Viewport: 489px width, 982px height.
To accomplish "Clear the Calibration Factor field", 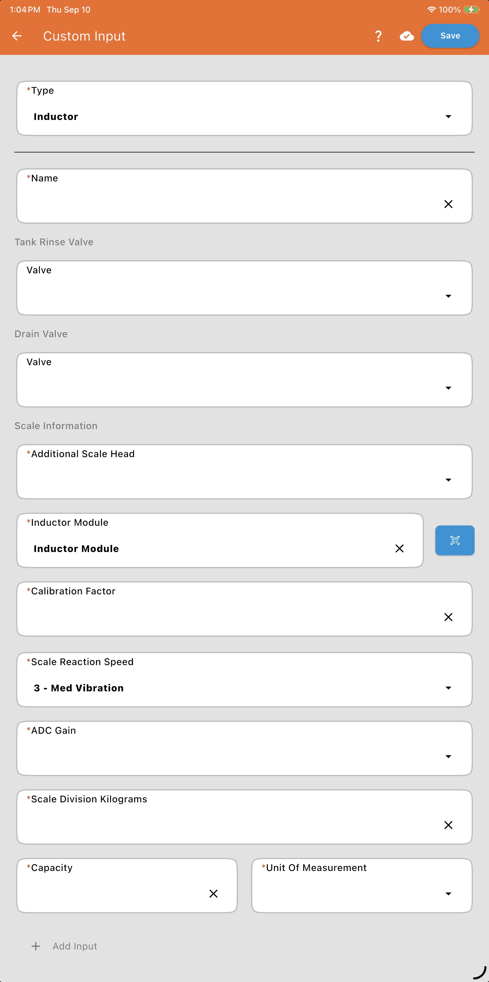I will (x=448, y=617).
